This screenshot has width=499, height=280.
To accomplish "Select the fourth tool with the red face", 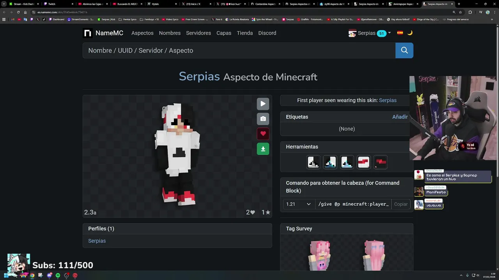I will click(364, 162).
